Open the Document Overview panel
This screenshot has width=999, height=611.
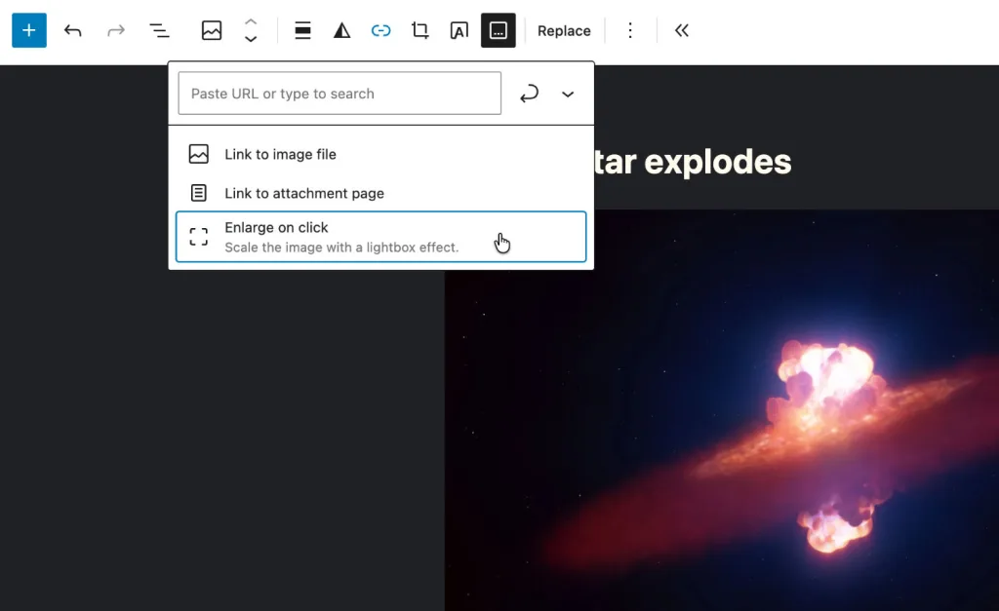click(159, 30)
